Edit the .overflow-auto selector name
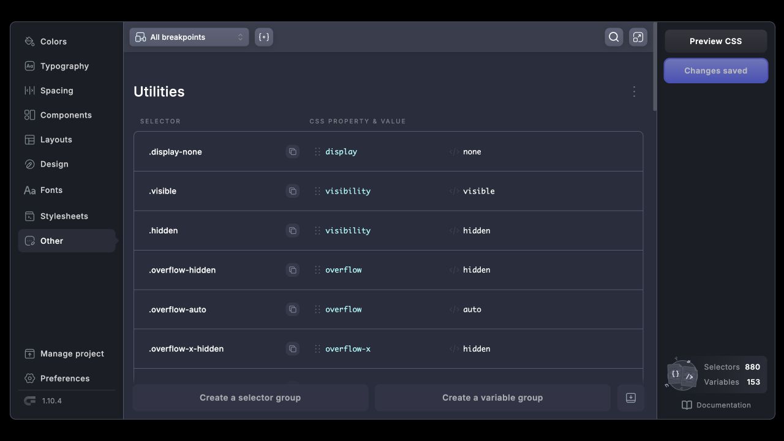 pyautogui.click(x=178, y=309)
